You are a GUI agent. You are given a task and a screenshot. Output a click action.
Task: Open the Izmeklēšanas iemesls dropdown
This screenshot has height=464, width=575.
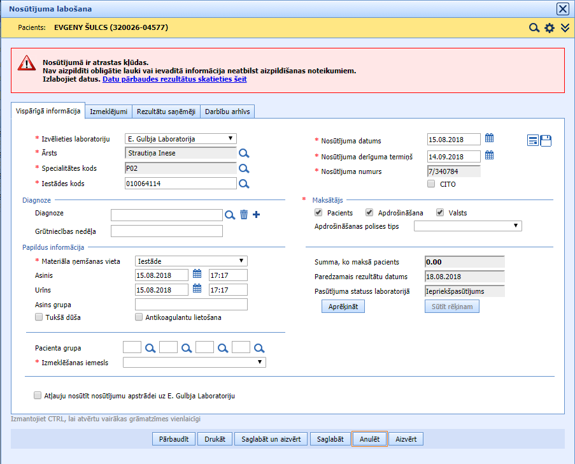pos(194,362)
